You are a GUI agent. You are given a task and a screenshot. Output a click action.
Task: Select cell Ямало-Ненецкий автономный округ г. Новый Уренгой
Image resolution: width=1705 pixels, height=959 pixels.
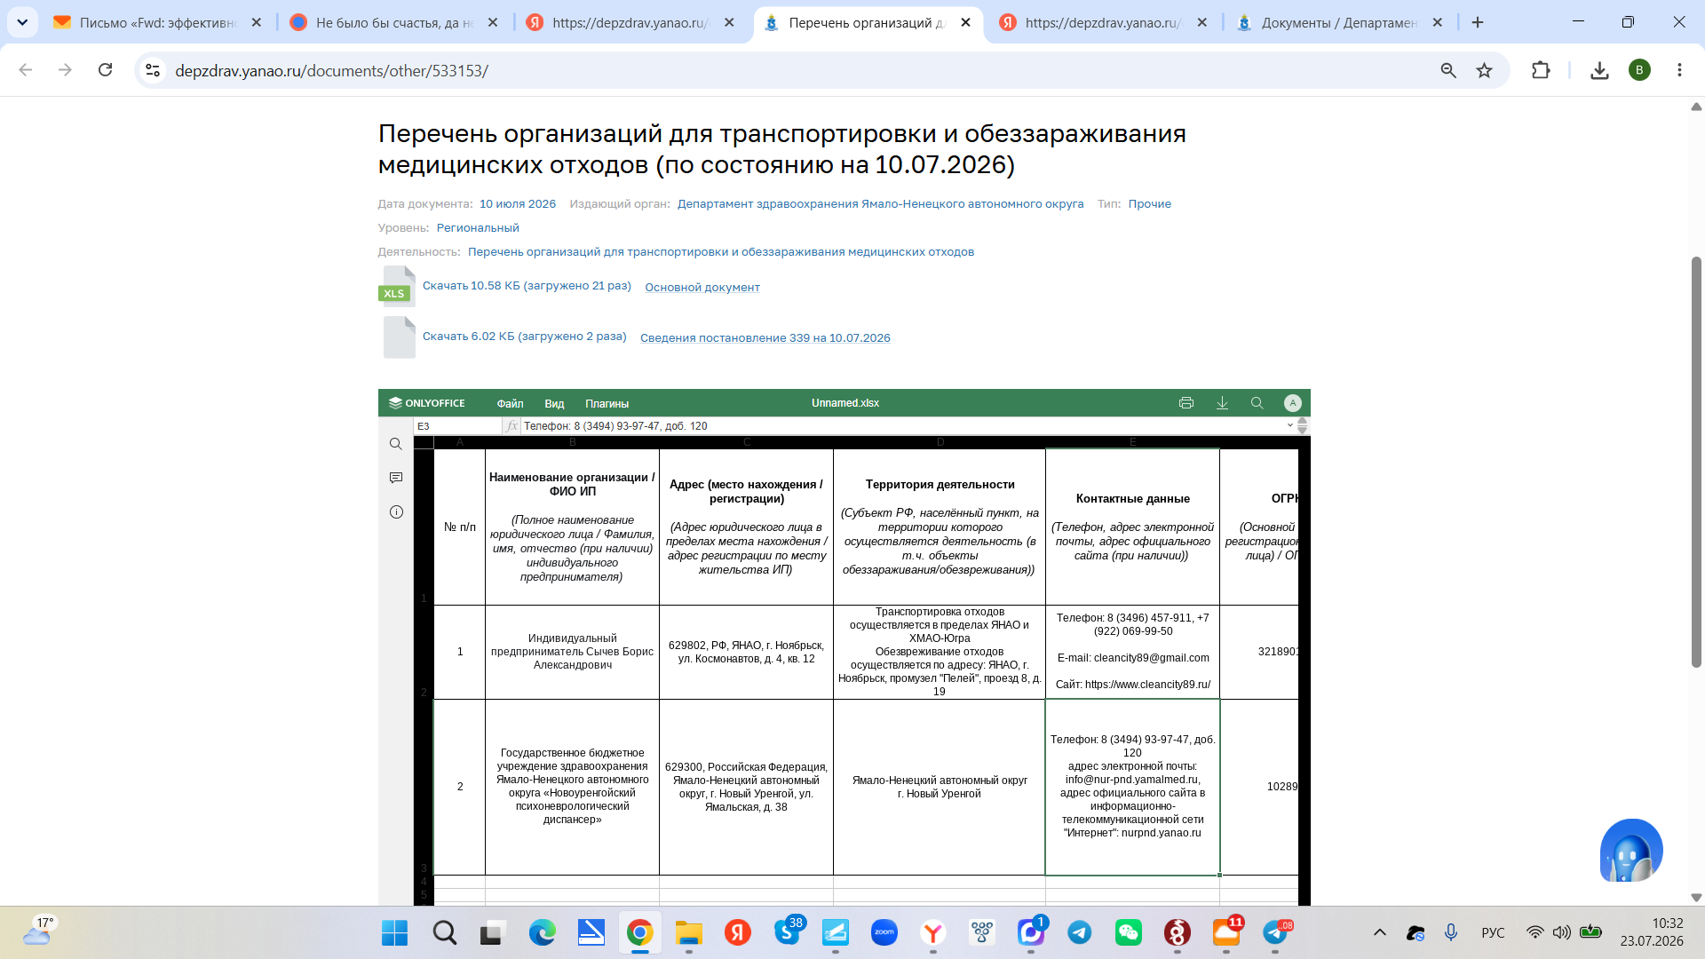pos(940,787)
